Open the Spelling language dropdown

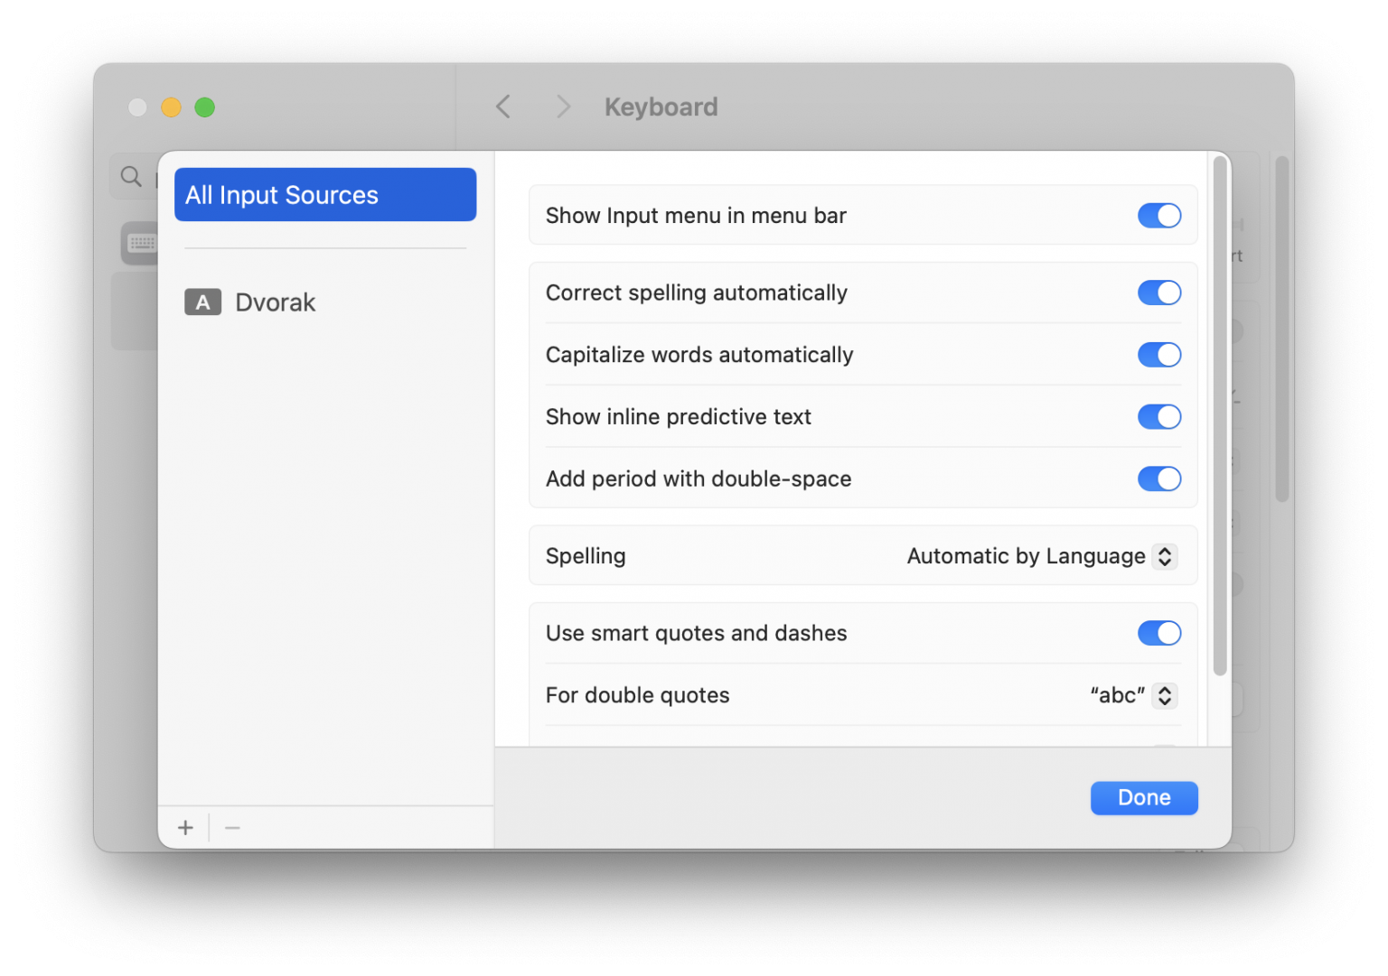(x=1166, y=556)
